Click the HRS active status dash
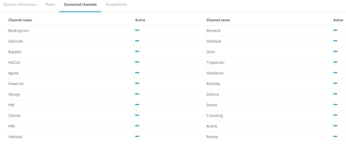The height and width of the screenshot is (144, 346). click(x=137, y=126)
